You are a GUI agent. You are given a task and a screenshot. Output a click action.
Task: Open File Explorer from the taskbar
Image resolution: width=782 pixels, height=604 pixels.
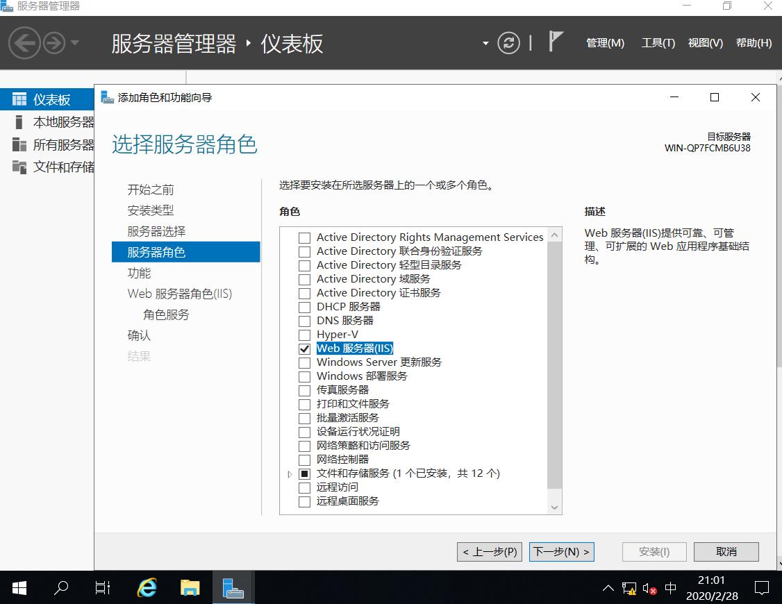click(190, 587)
